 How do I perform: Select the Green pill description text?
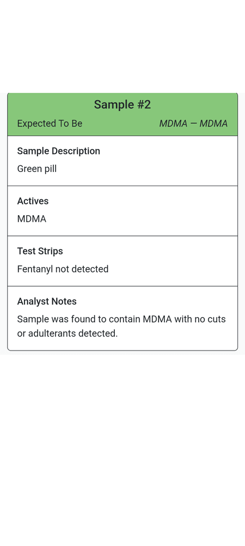(x=37, y=169)
